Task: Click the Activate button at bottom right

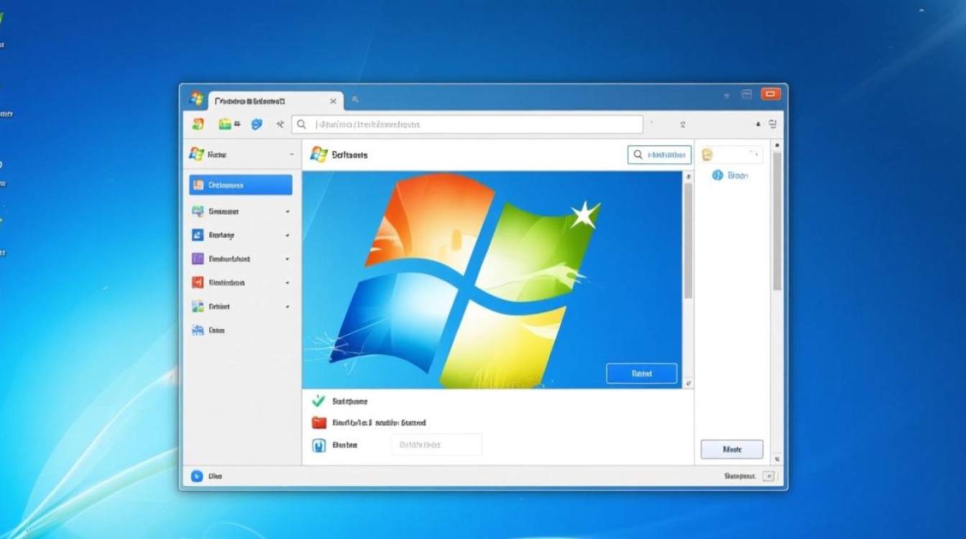Action: [x=731, y=449]
